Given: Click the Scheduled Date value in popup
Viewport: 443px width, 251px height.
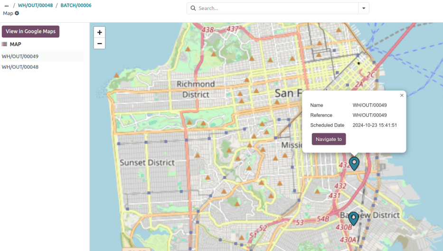Looking at the screenshot, I should (375, 125).
